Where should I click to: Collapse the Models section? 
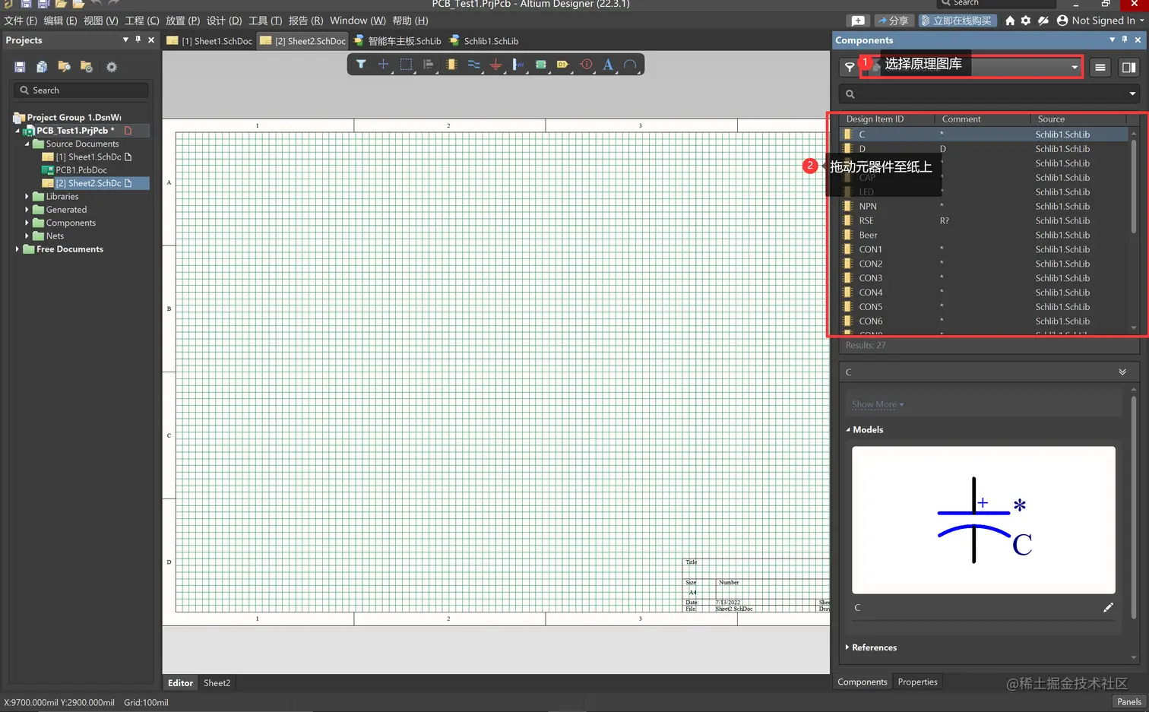coord(848,430)
